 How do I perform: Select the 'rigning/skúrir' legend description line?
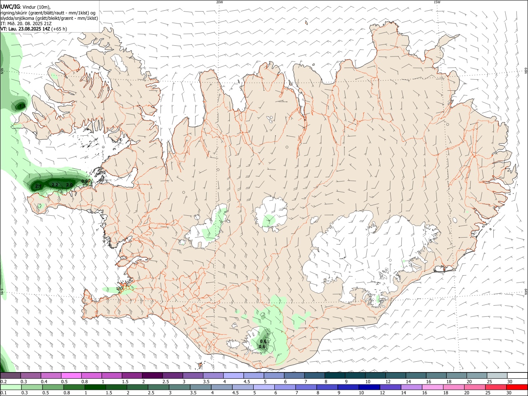click(x=47, y=12)
